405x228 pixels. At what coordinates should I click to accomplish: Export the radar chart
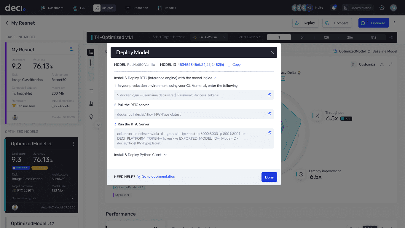coord(382,64)
